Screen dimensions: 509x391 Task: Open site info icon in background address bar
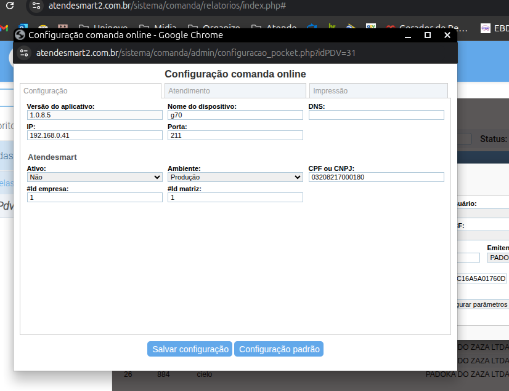point(36,6)
